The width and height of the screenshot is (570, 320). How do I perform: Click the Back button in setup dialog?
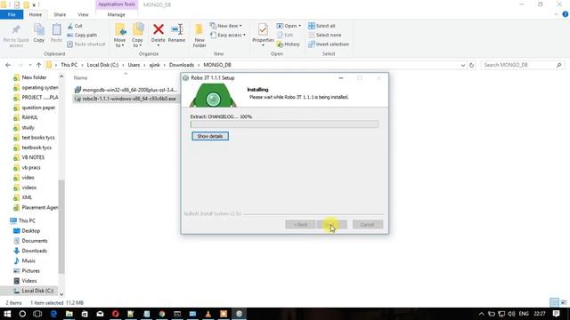click(x=300, y=225)
